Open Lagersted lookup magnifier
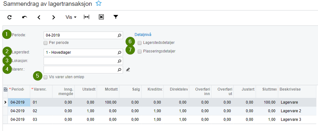 click(x=119, y=52)
